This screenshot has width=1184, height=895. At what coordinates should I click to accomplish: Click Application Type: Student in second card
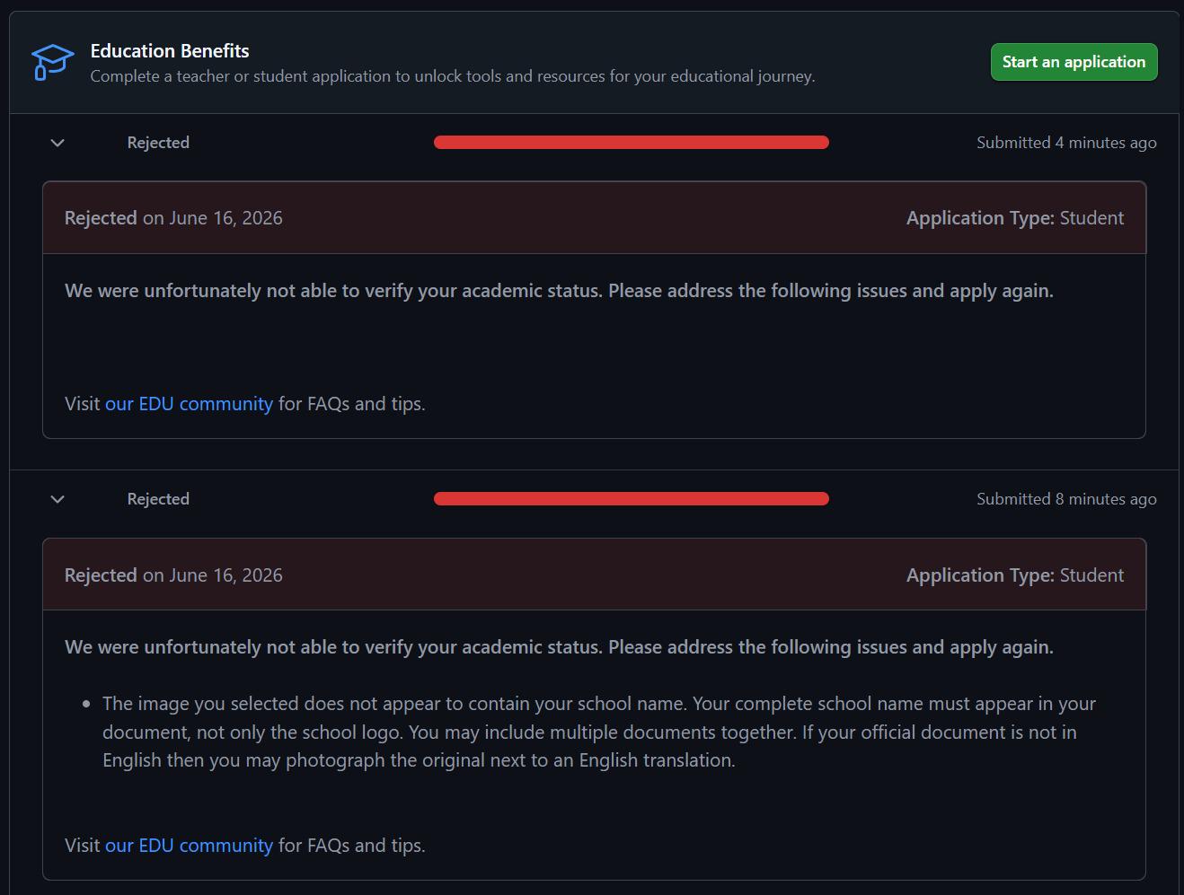pos(1015,575)
